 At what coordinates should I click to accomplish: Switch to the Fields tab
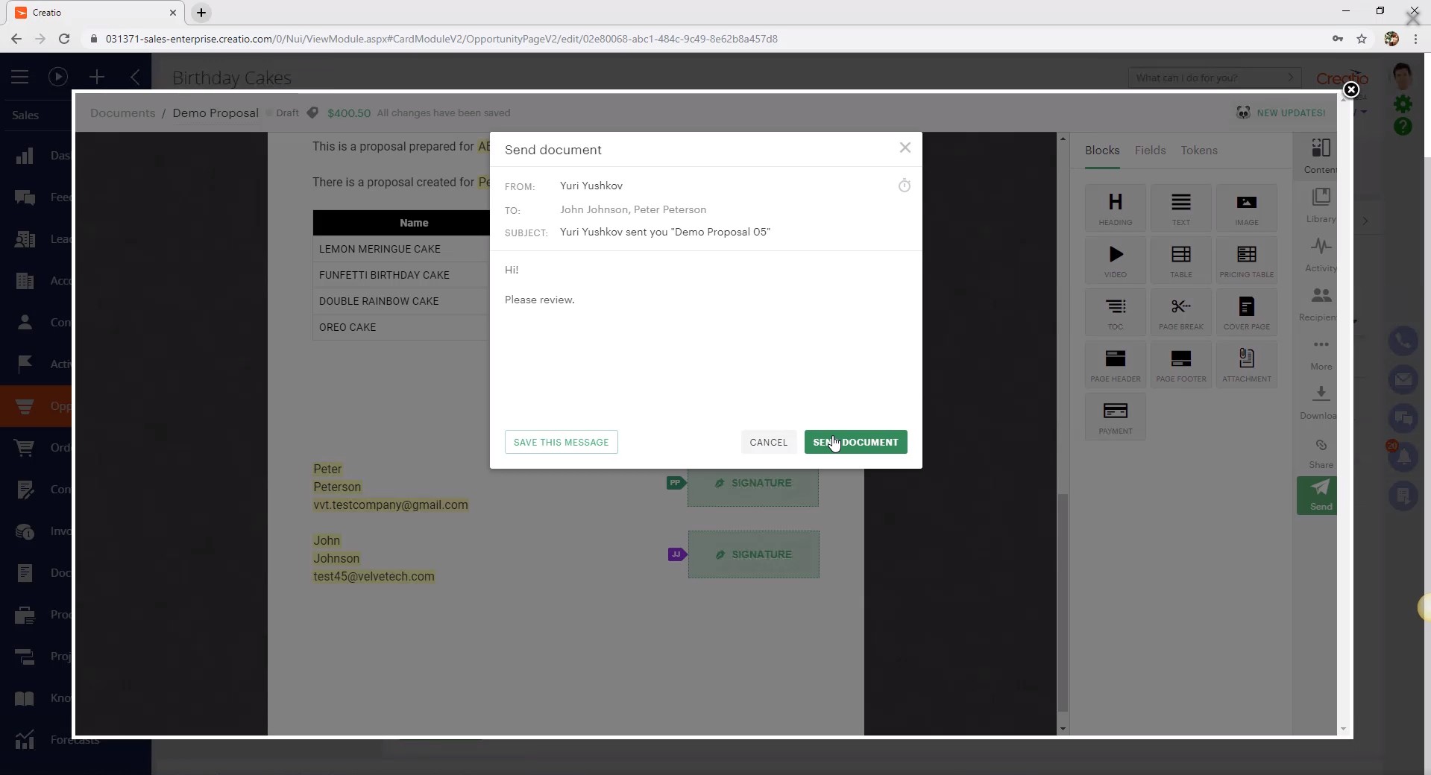[x=1150, y=151]
